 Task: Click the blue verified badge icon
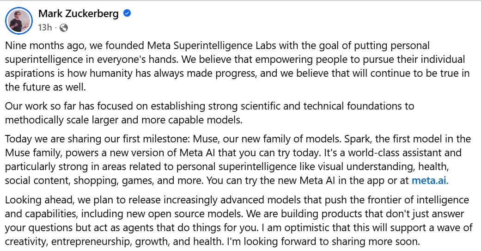[x=127, y=13]
